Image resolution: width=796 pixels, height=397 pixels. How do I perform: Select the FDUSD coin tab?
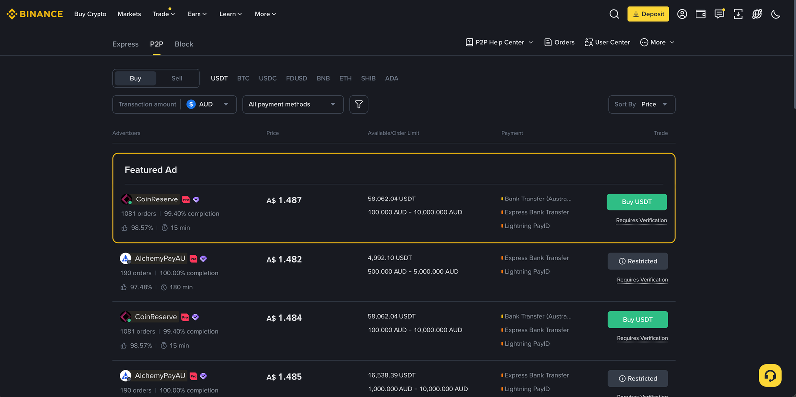(x=297, y=78)
